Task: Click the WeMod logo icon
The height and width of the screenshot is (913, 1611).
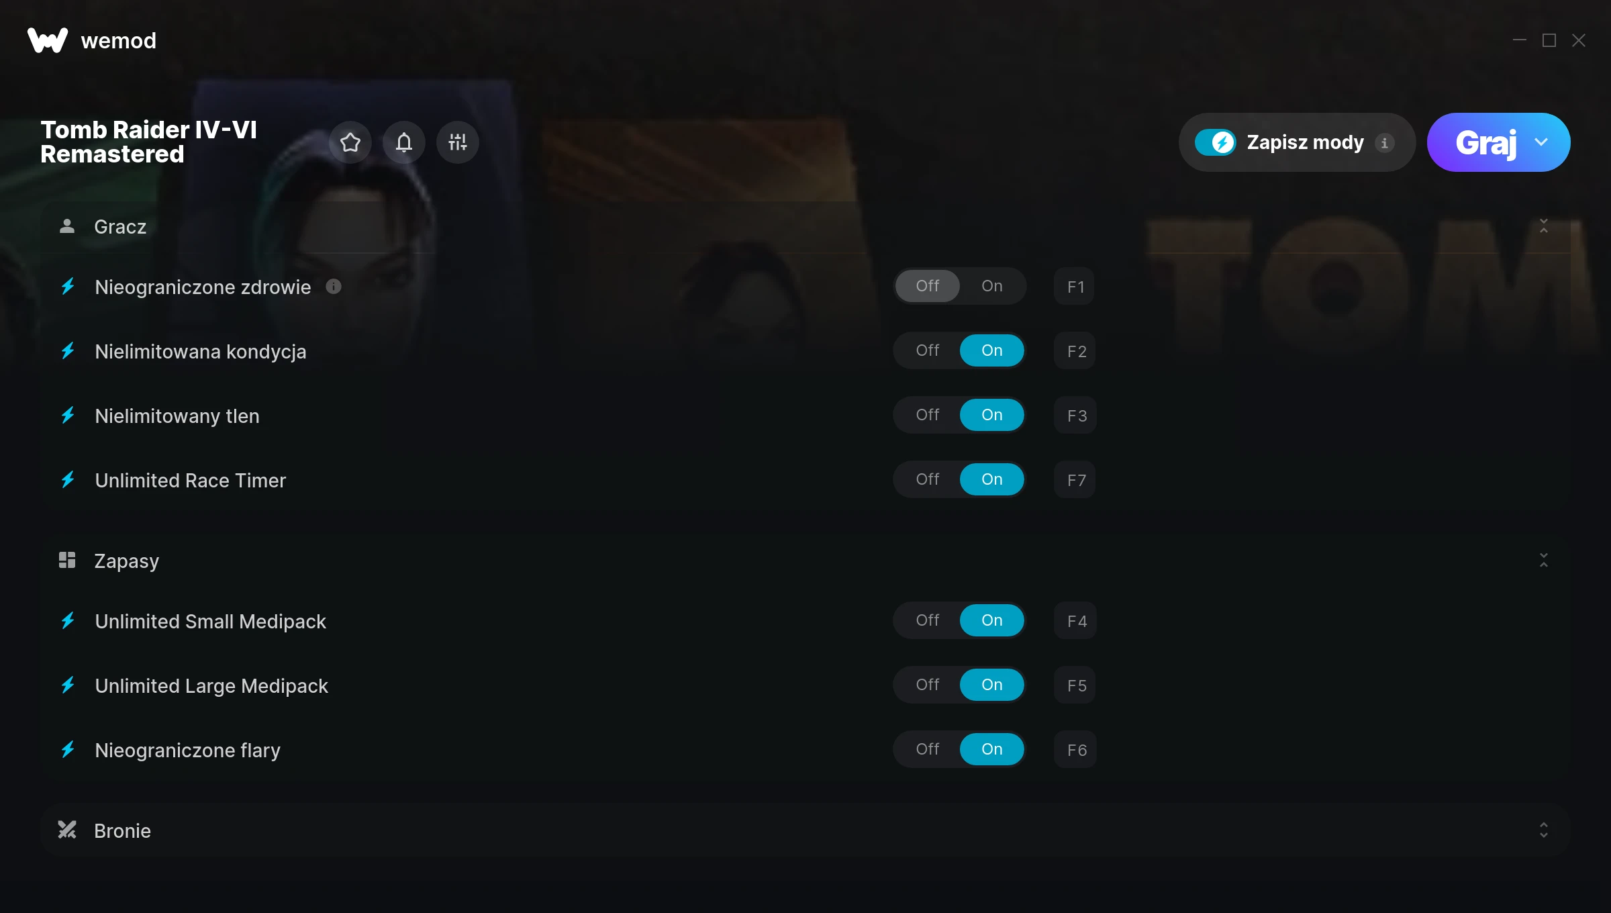Action: point(48,40)
